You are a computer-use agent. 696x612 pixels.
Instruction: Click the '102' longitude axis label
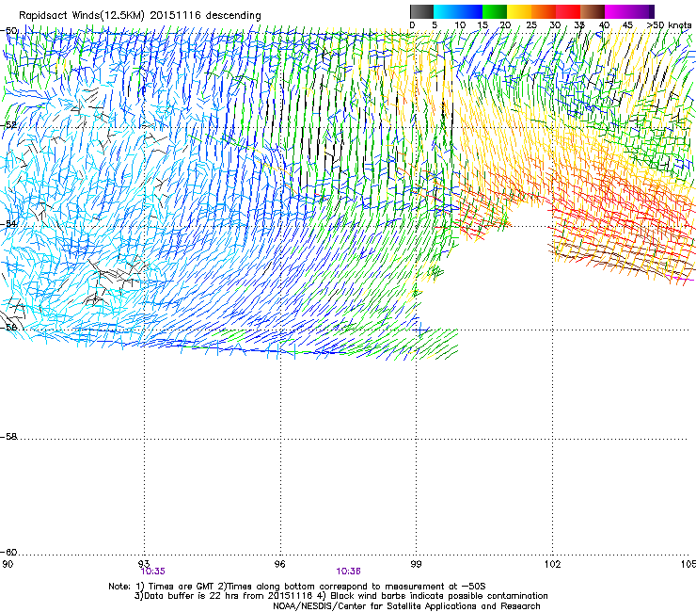553,564
